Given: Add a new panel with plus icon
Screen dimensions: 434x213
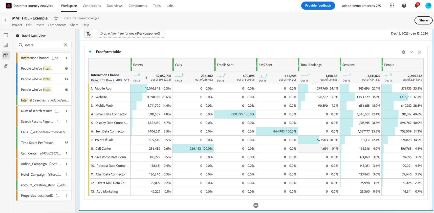Looking at the screenshot, I should [256, 205].
